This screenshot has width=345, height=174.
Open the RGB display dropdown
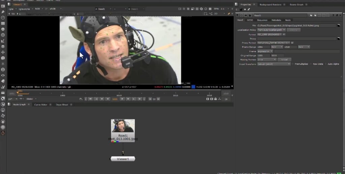coord(39,9)
